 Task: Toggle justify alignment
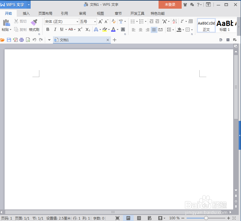[x=154, y=30]
